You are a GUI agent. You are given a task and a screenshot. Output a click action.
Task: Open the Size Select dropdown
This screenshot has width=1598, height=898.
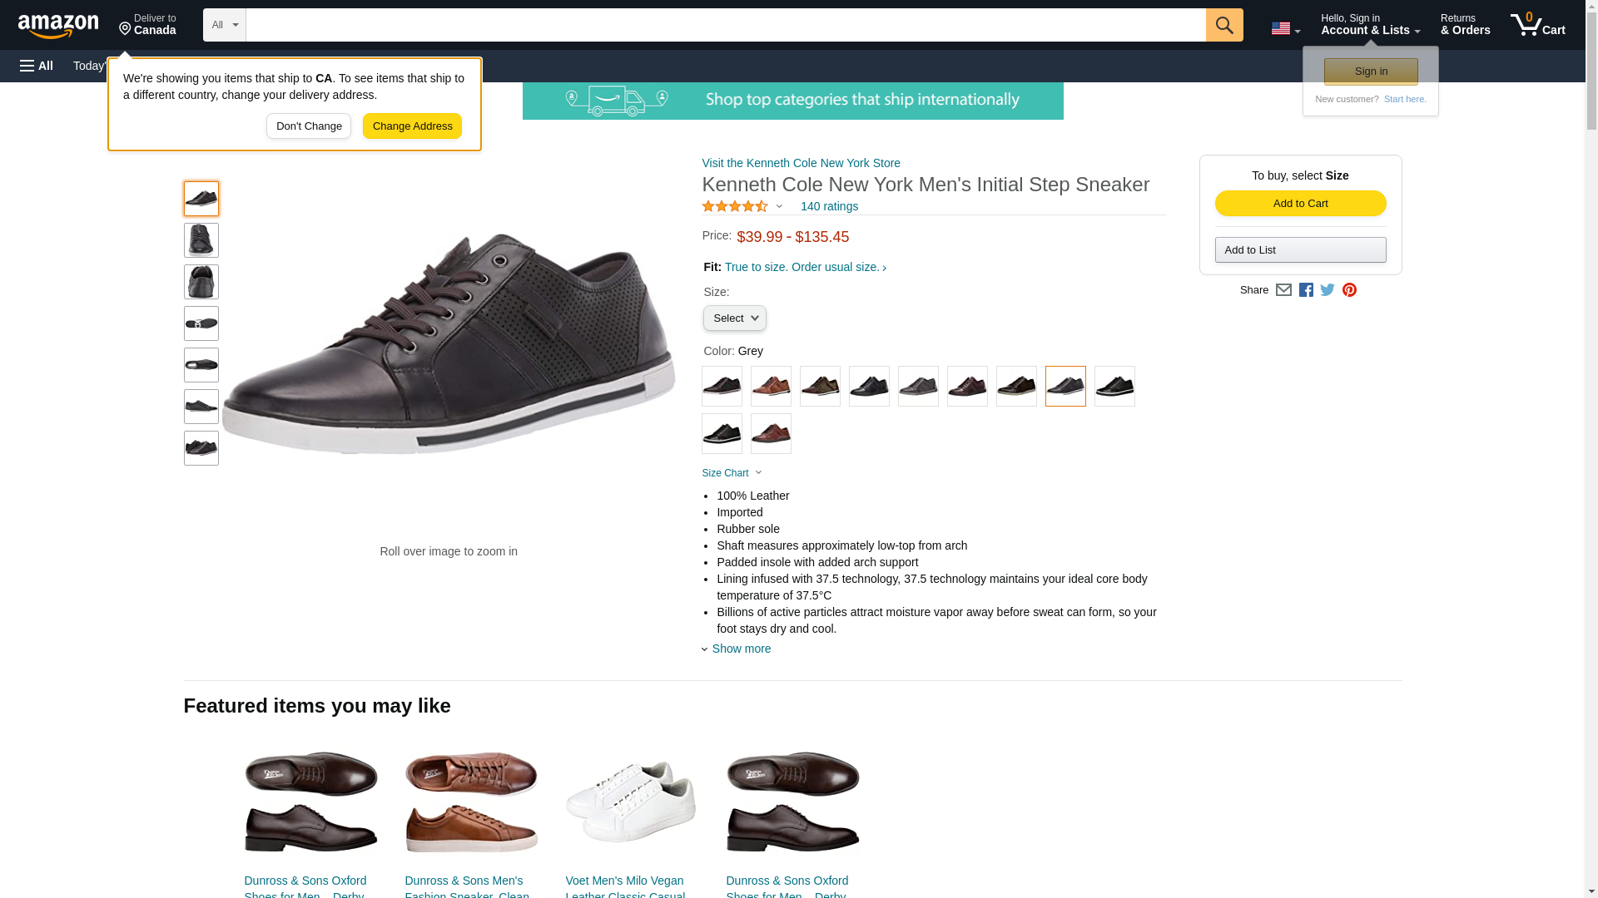tap(734, 318)
